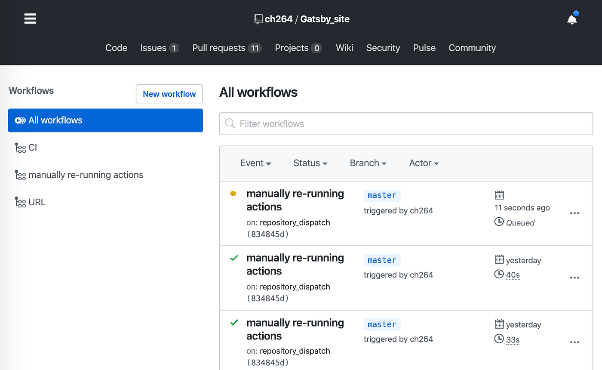
Task: Click the Filter workflows search field
Action: [x=406, y=124]
